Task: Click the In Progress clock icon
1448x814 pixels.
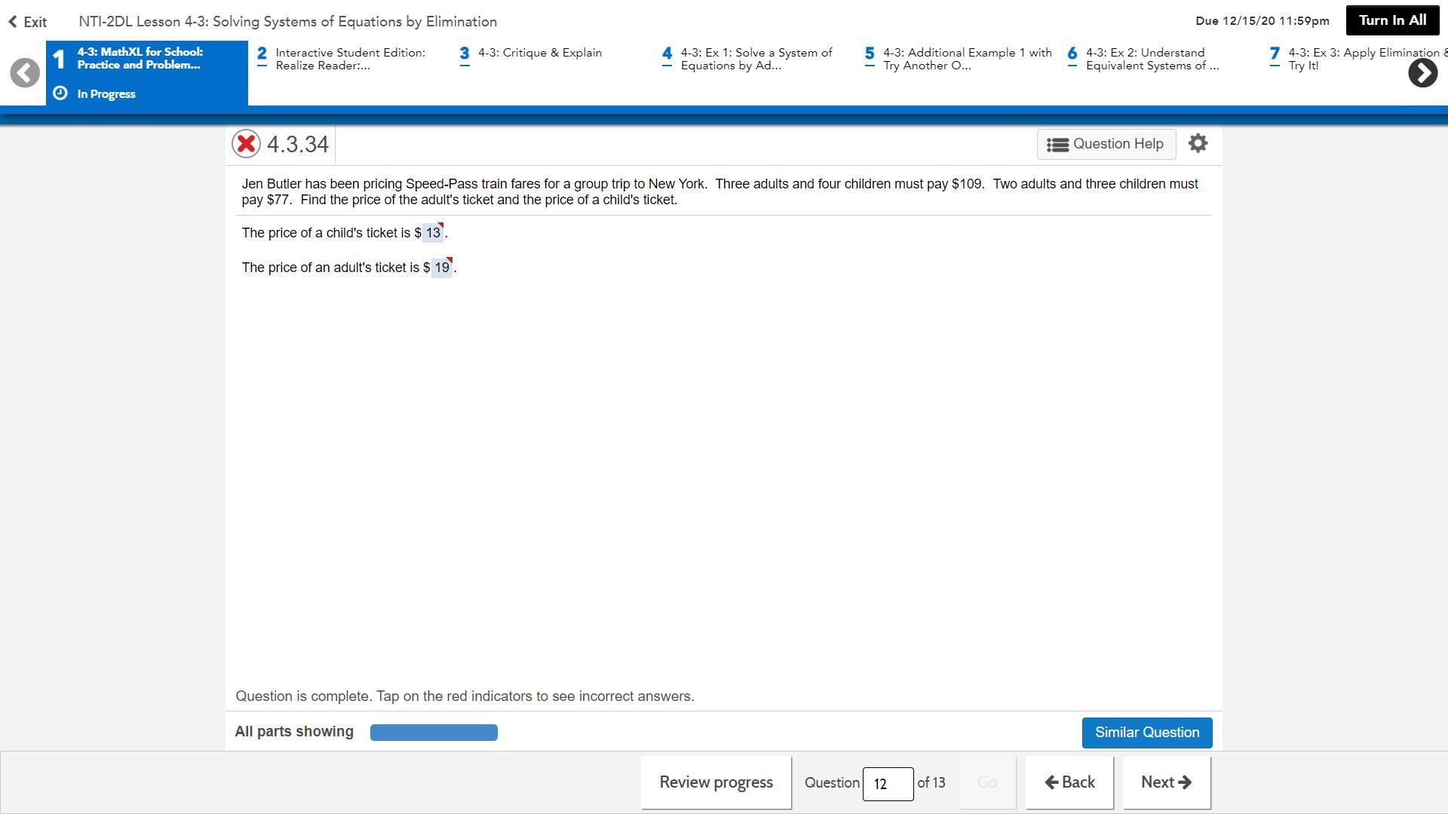Action: point(60,93)
